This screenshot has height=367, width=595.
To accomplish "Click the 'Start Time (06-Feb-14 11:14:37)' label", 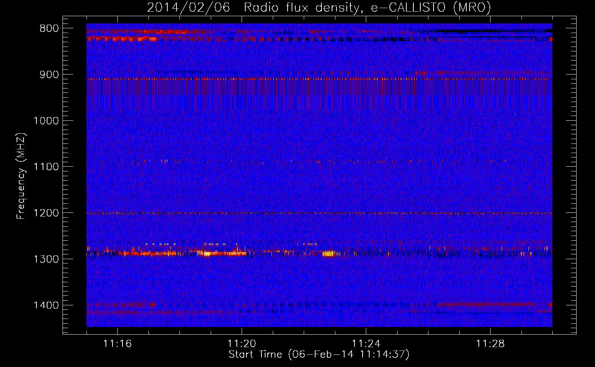I will [319, 355].
